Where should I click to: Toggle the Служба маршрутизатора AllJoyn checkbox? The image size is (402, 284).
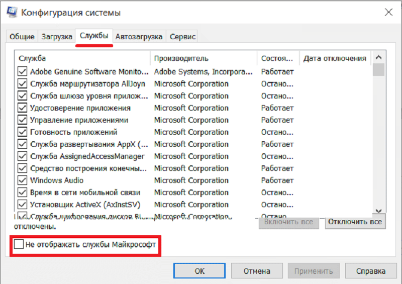point(22,83)
